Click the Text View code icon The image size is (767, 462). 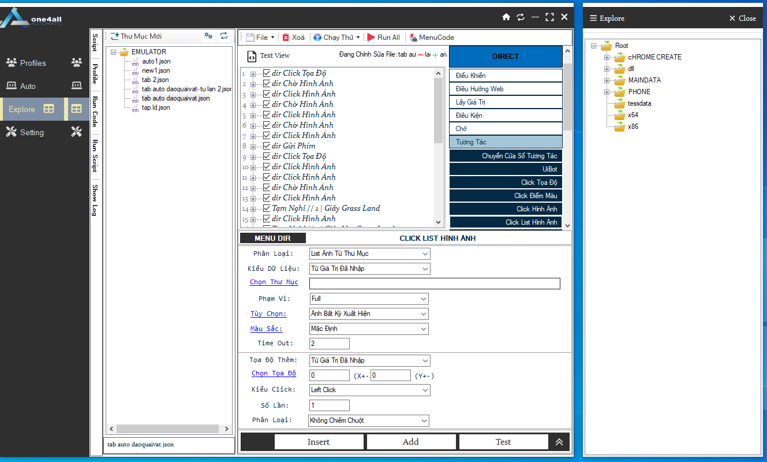point(252,56)
